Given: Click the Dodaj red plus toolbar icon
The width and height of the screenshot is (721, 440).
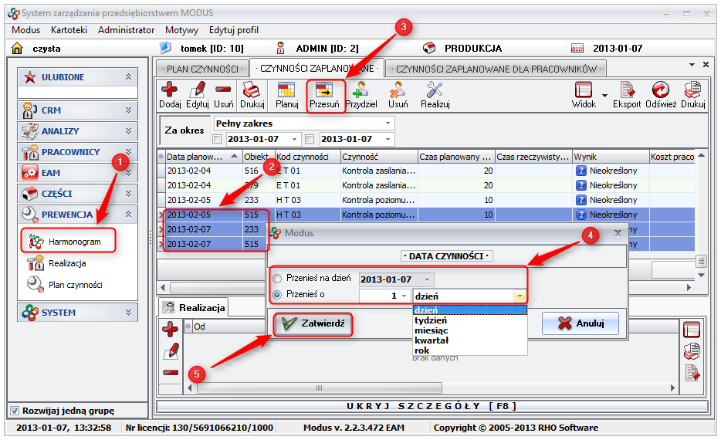Looking at the screenshot, I should pos(169,90).
